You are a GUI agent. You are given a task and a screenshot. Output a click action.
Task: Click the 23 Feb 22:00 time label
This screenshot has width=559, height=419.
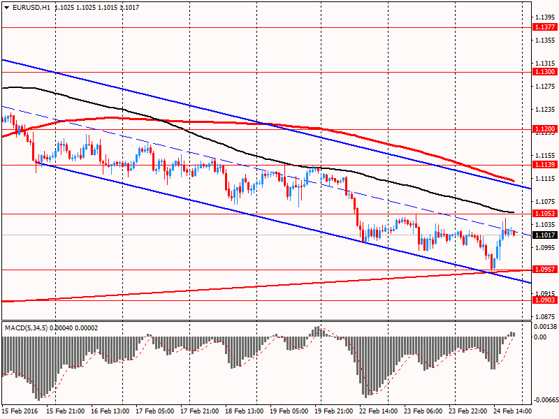tap(468, 411)
